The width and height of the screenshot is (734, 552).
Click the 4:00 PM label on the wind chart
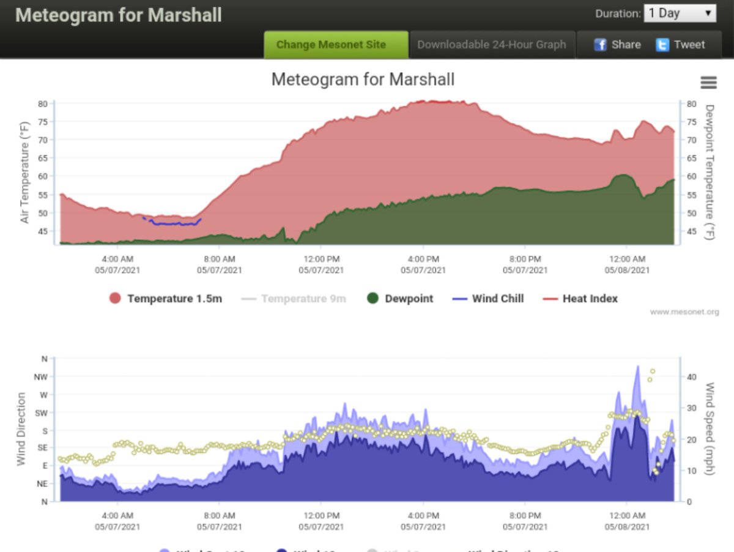click(x=423, y=516)
